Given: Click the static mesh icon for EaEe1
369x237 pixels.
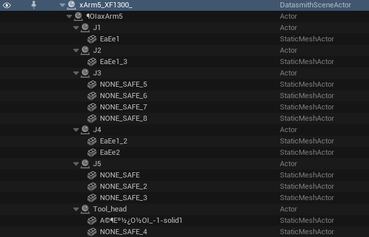Looking at the screenshot, I should (92, 39).
